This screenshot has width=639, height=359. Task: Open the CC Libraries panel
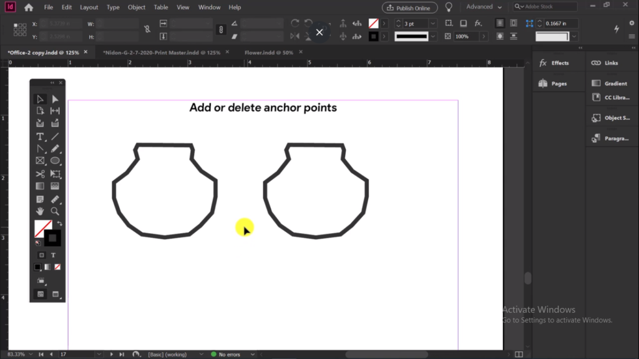(610, 98)
